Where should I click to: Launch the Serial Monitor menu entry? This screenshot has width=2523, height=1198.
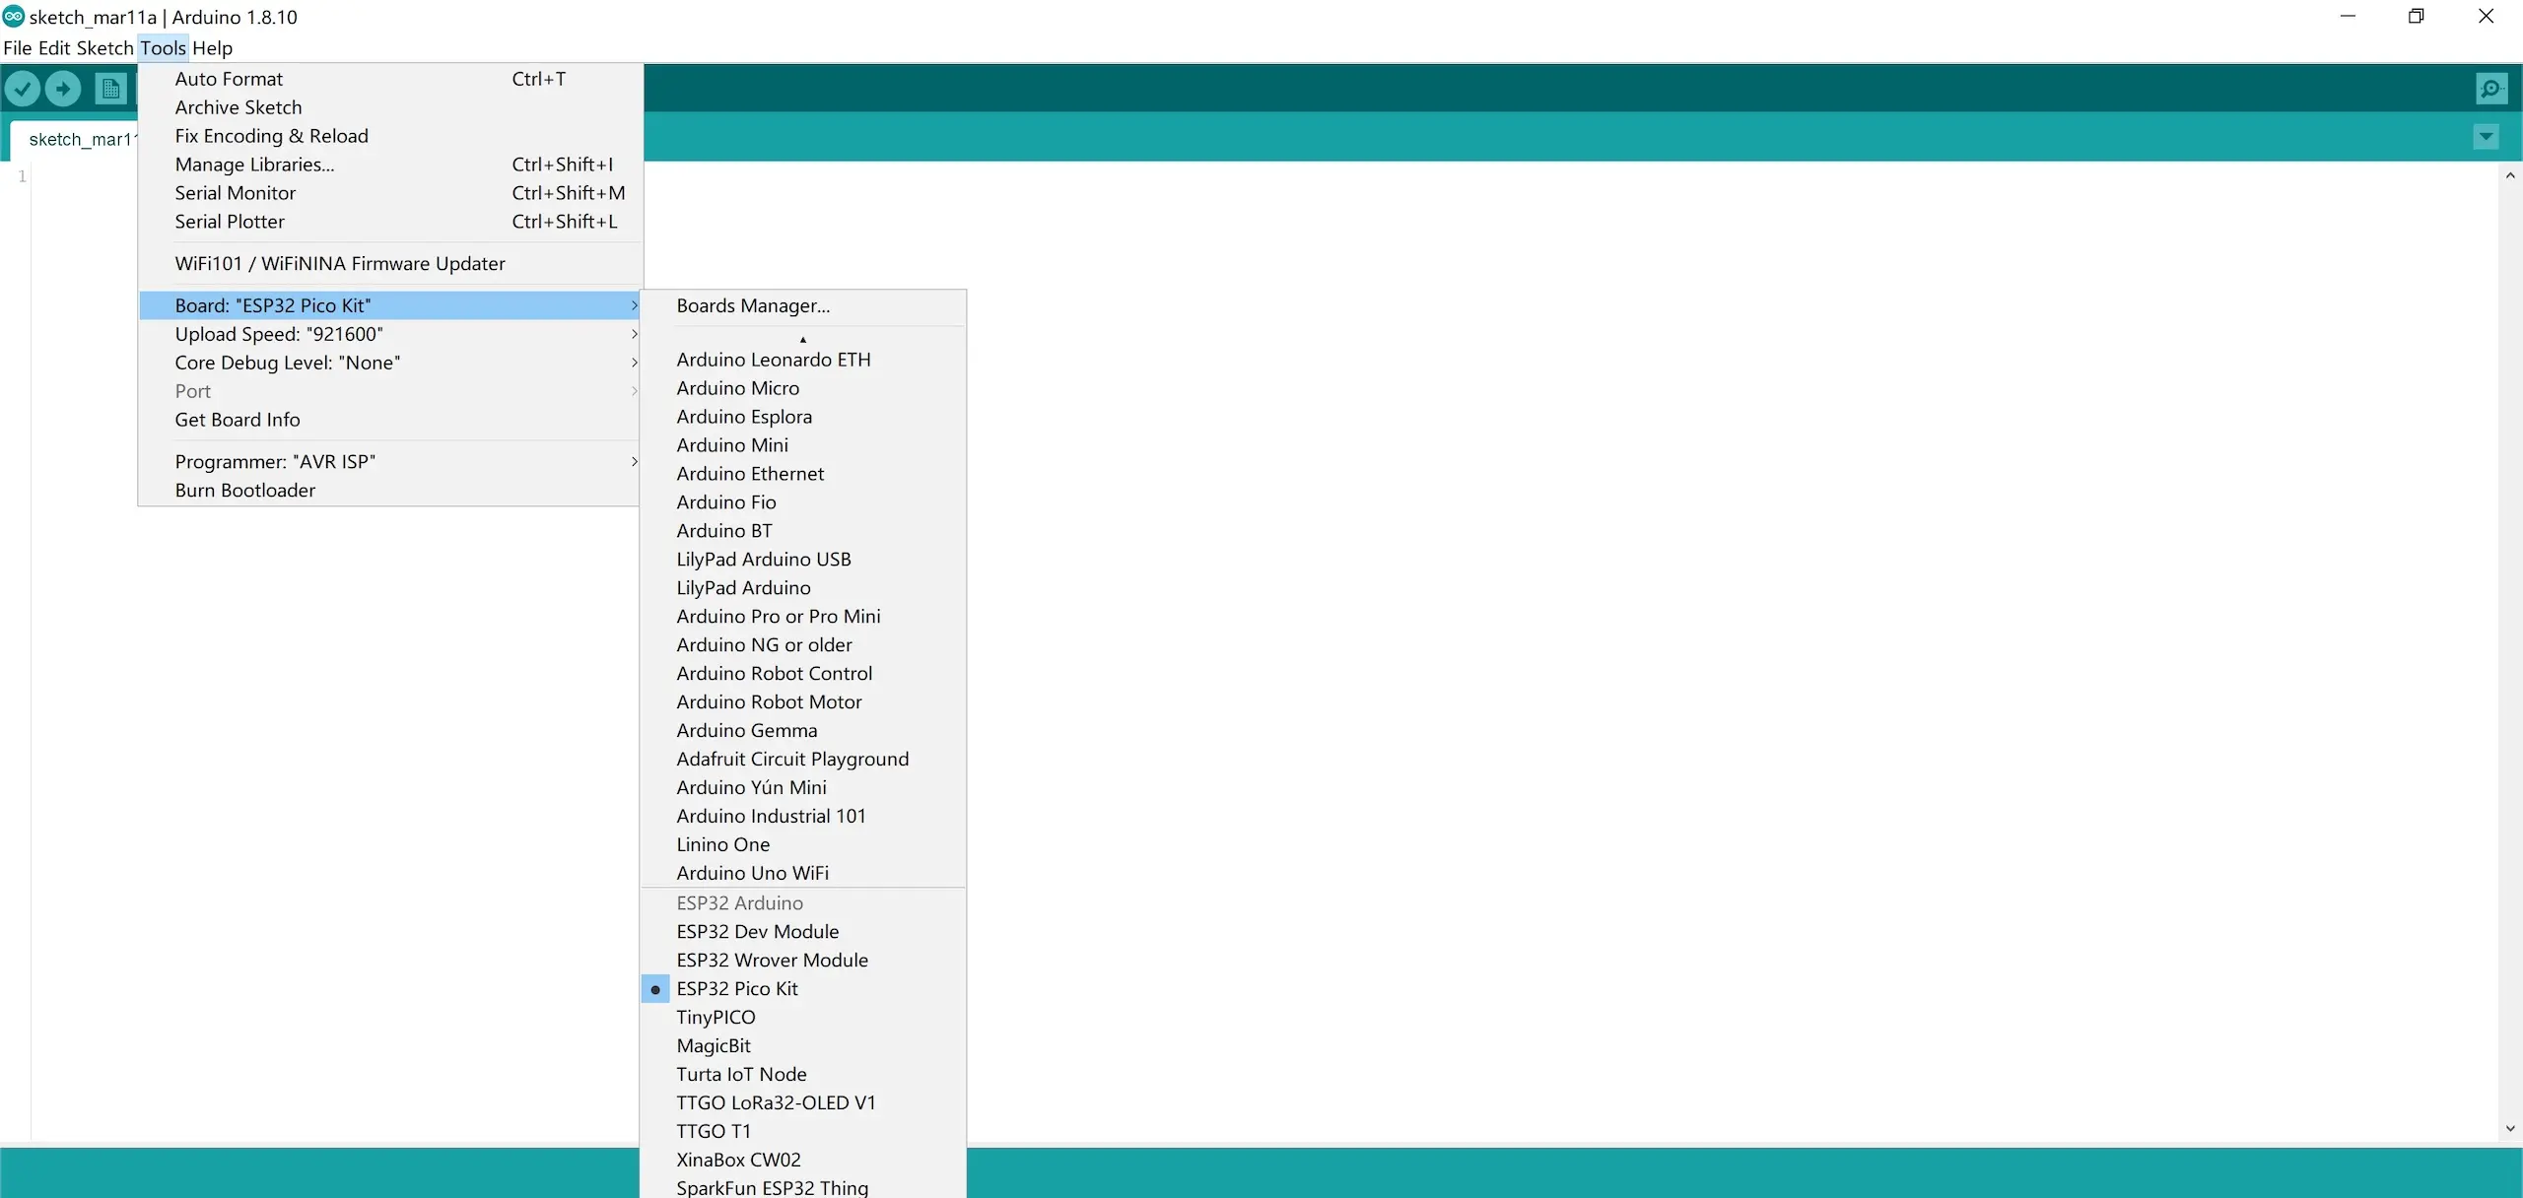[390, 193]
